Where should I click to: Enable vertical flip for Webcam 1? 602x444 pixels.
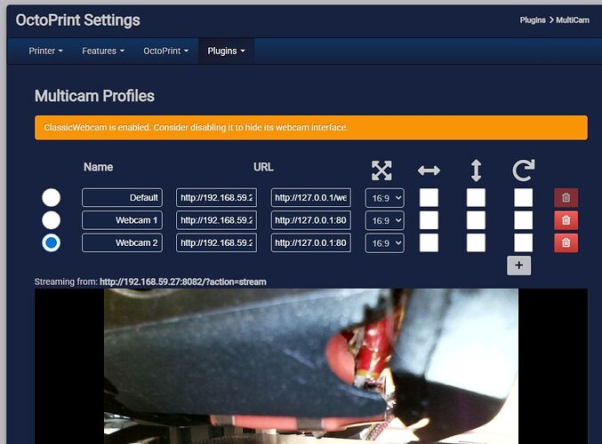coord(476,219)
